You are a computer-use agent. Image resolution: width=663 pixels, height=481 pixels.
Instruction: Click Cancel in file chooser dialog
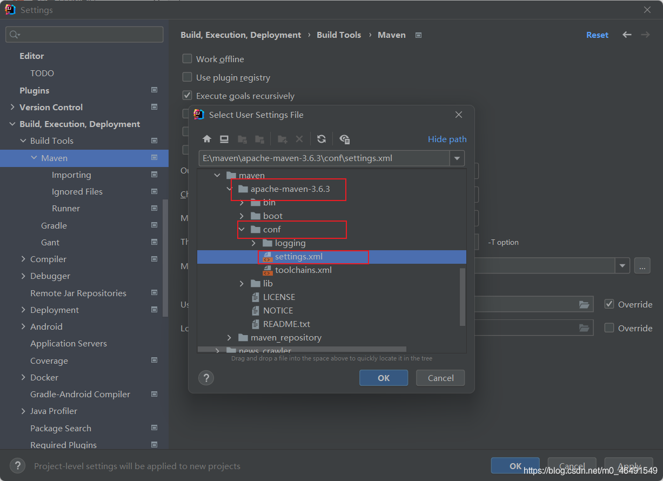click(441, 378)
